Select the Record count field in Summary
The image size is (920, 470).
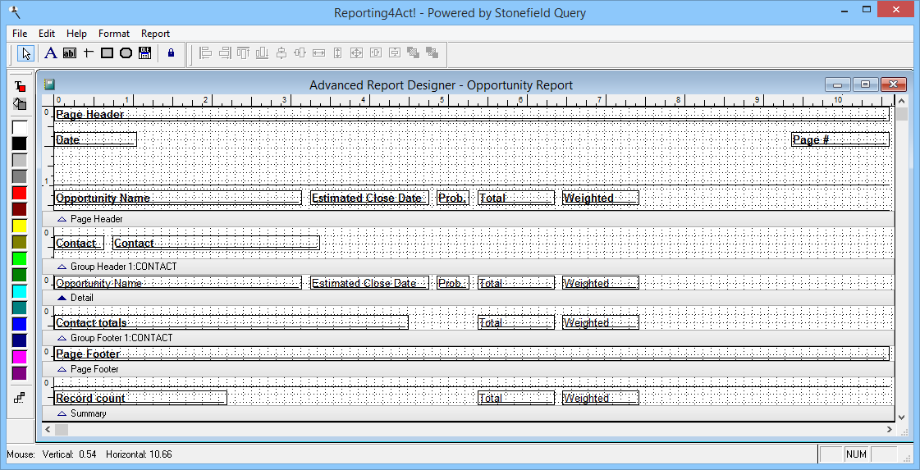click(x=141, y=398)
